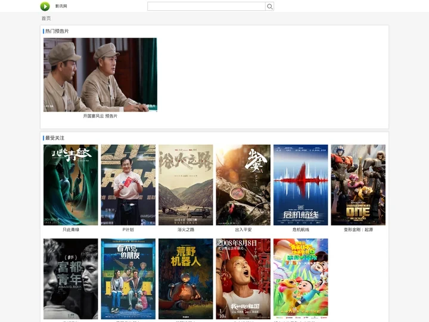Open the 开国寡风云 trailer thumbnail

100,75
